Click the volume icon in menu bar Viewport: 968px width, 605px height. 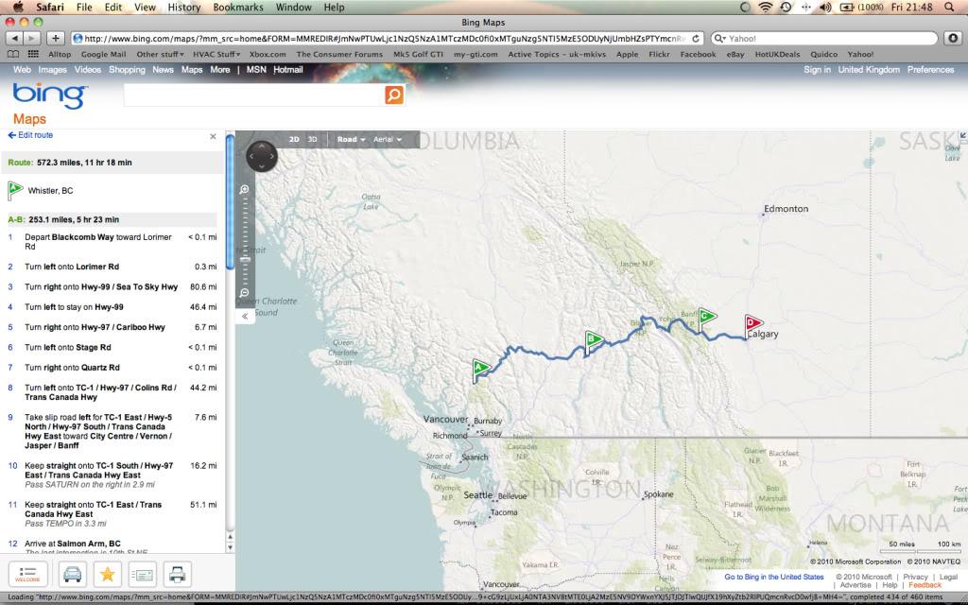point(825,8)
